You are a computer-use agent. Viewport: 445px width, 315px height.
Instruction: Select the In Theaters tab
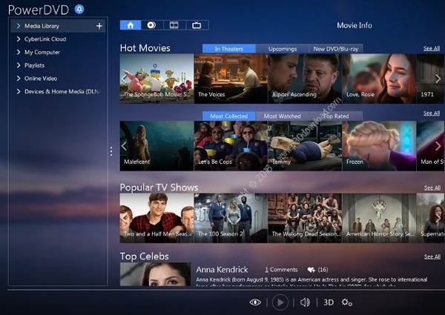228,49
